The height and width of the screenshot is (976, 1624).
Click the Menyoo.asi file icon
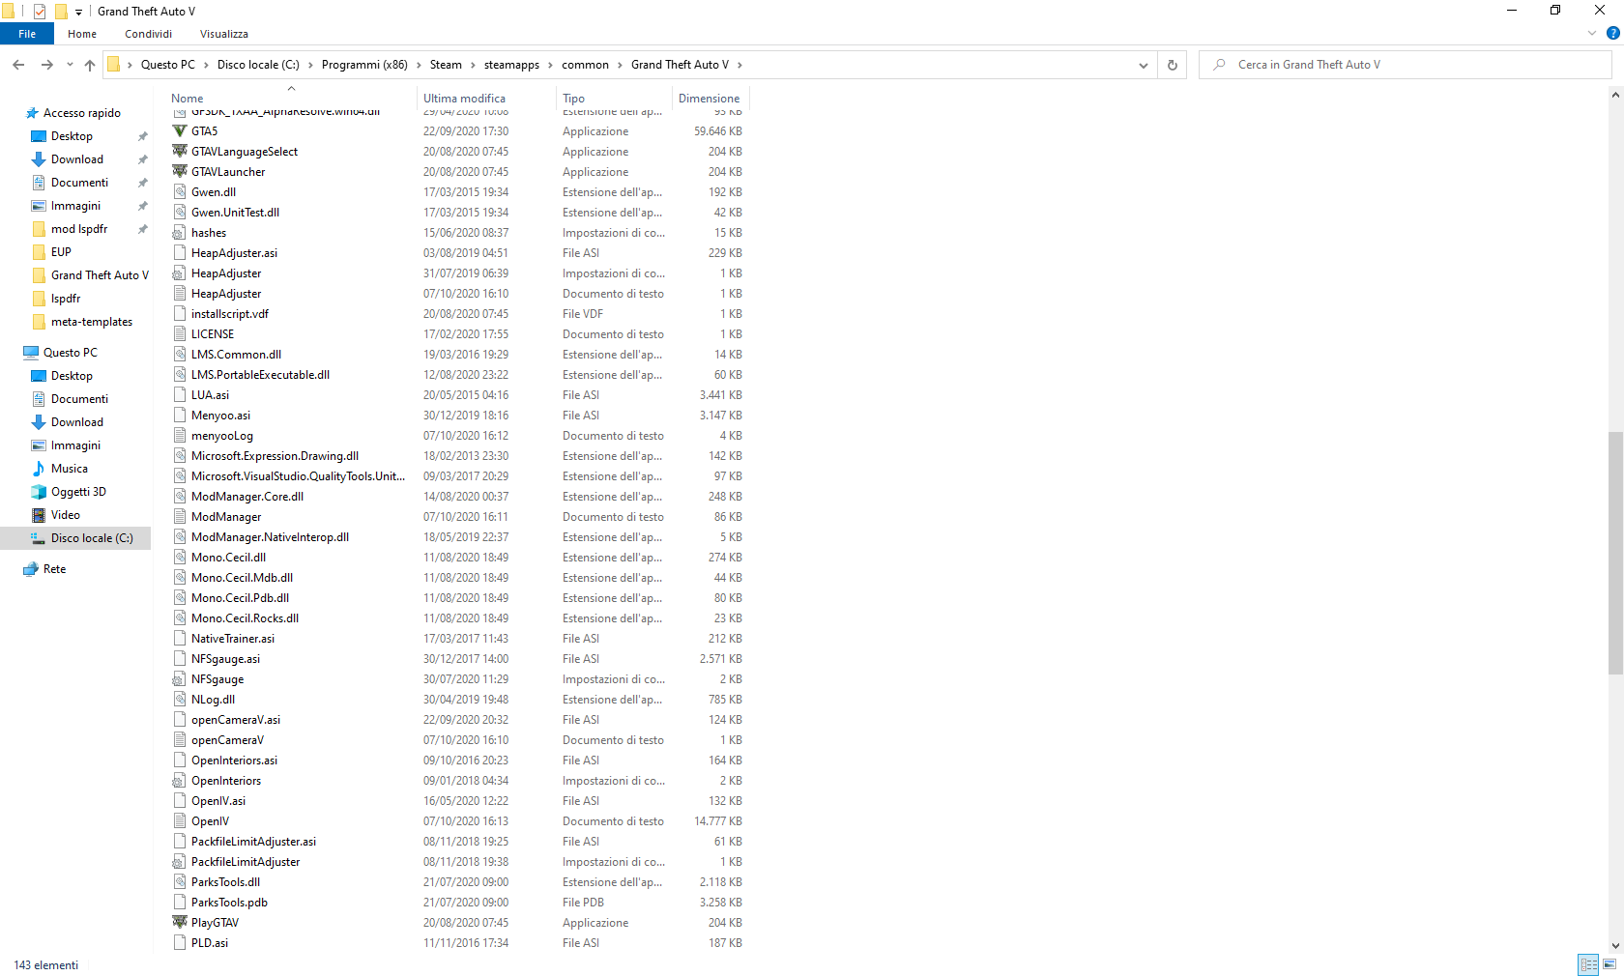[x=180, y=415]
